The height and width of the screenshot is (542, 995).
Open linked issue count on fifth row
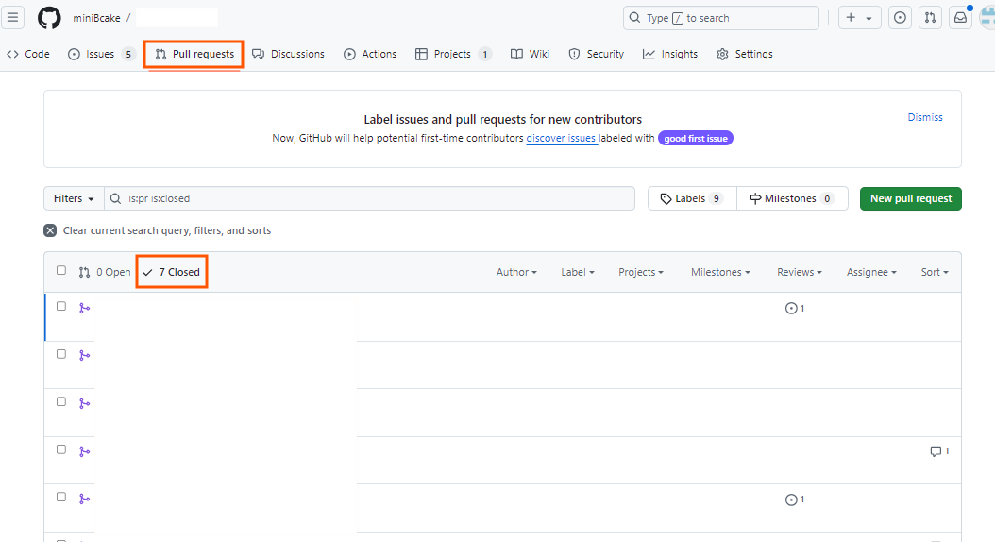pos(795,500)
